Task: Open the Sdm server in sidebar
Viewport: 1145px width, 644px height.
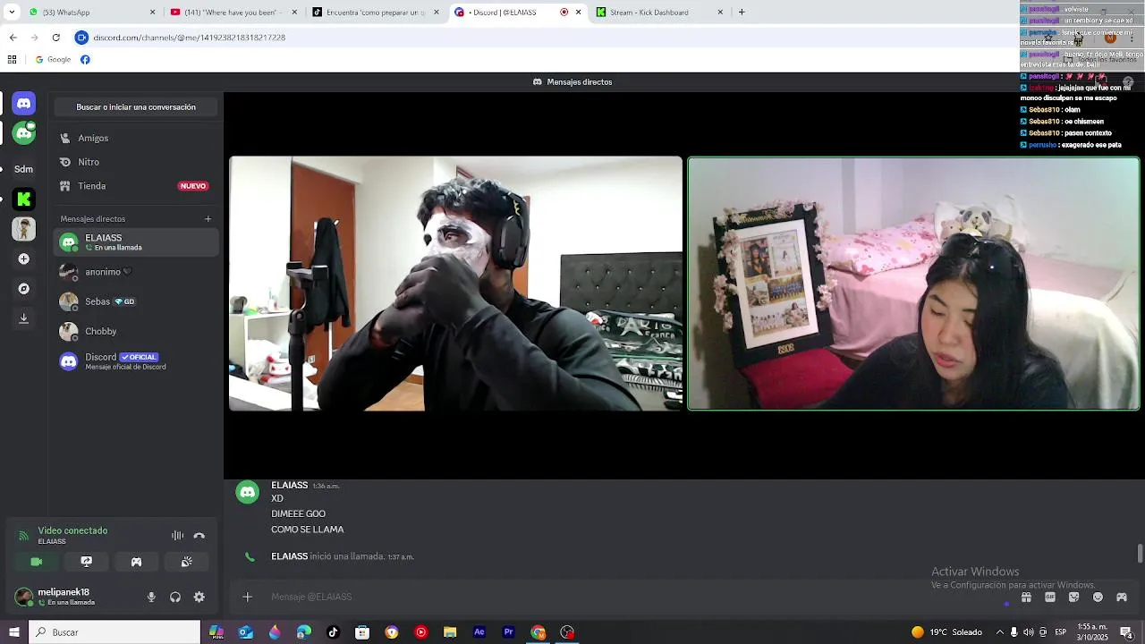Action: point(24,169)
